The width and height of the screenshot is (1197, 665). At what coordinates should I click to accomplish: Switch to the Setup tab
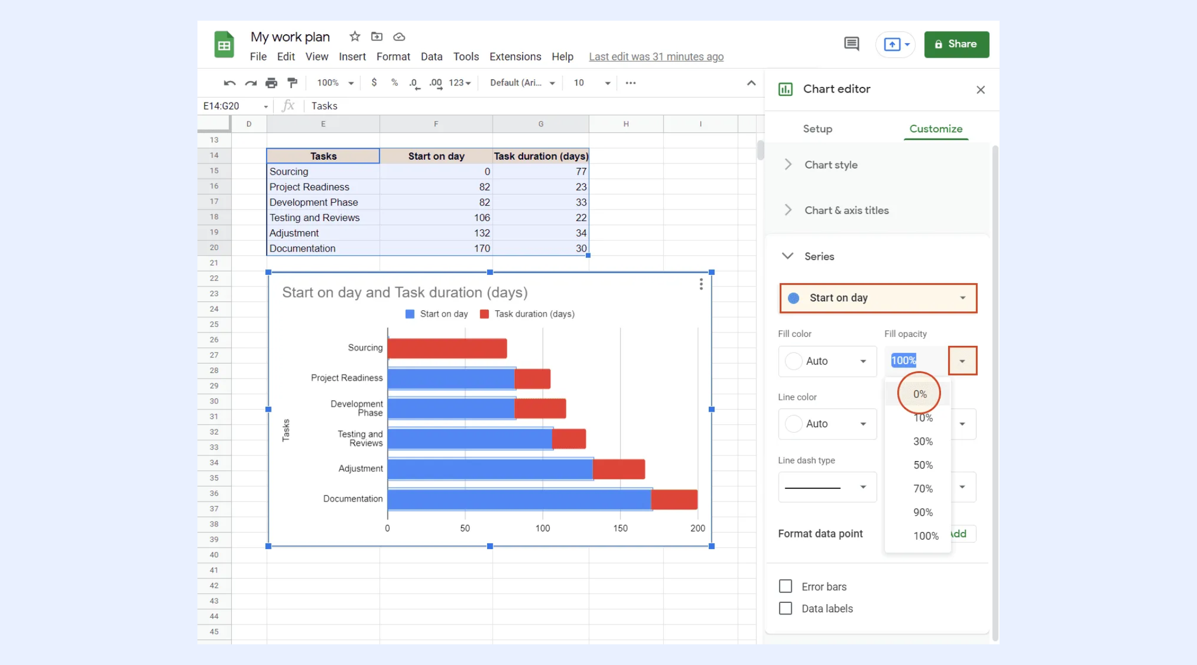(x=817, y=129)
